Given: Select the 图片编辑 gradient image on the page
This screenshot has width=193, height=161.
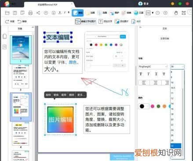Looking at the screenshot, I should coord(60,120).
